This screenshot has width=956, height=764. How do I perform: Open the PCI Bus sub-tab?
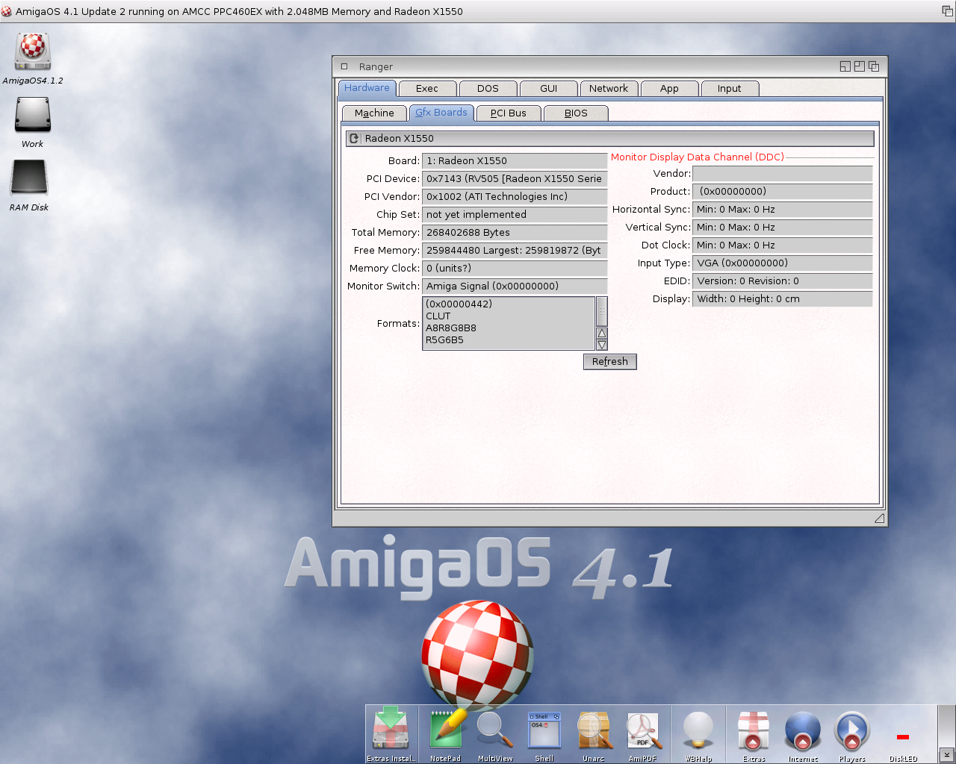(508, 113)
